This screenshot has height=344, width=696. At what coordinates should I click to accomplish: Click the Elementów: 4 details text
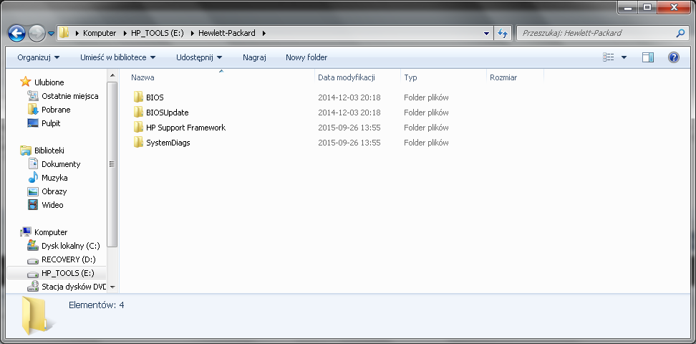click(97, 305)
